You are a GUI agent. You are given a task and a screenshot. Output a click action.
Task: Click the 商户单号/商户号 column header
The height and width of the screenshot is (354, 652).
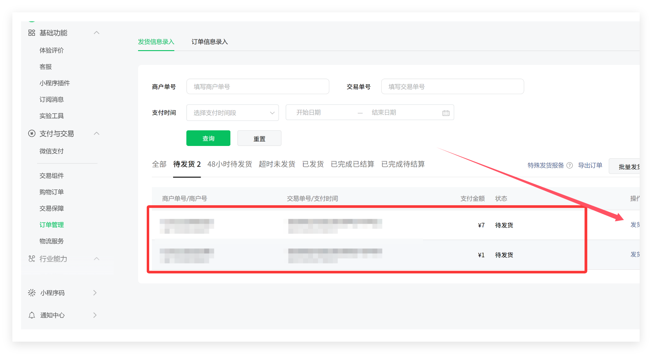(x=185, y=199)
